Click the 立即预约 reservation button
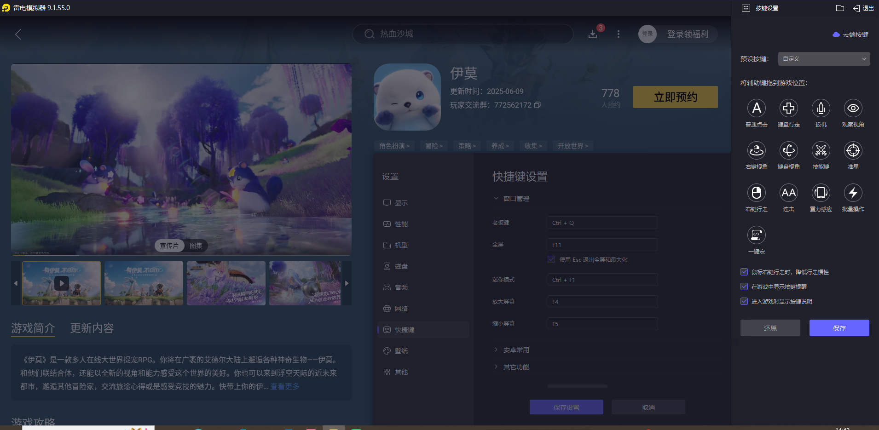The image size is (879, 430). pyautogui.click(x=675, y=97)
